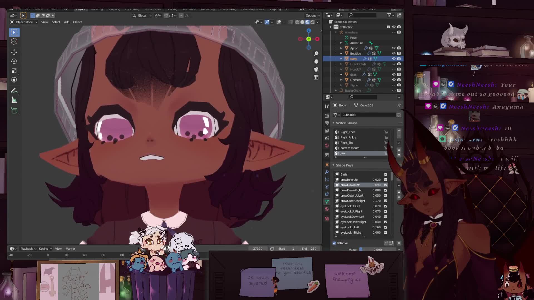The width and height of the screenshot is (534, 300).
Task: Open the Options dropdown
Action: [313, 16]
